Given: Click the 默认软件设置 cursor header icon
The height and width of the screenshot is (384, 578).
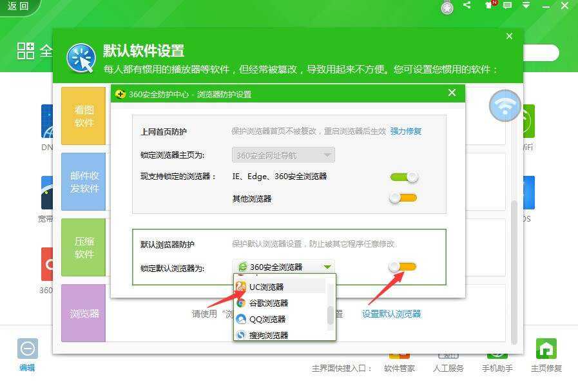Looking at the screenshot, I should point(81,58).
